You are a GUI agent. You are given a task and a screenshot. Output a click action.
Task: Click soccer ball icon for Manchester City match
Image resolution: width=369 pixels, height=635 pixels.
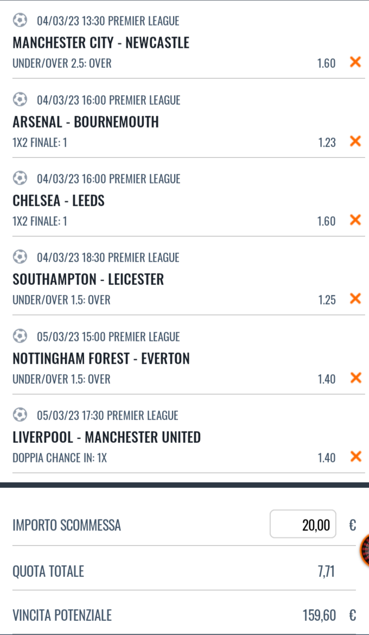pyautogui.click(x=20, y=21)
